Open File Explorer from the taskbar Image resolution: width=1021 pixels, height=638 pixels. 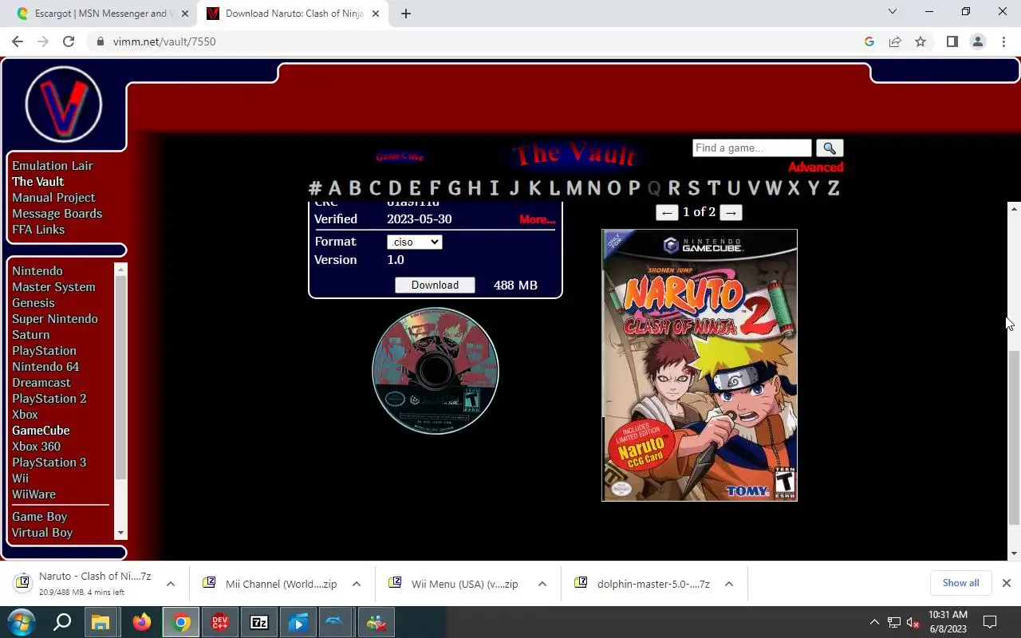point(100,622)
